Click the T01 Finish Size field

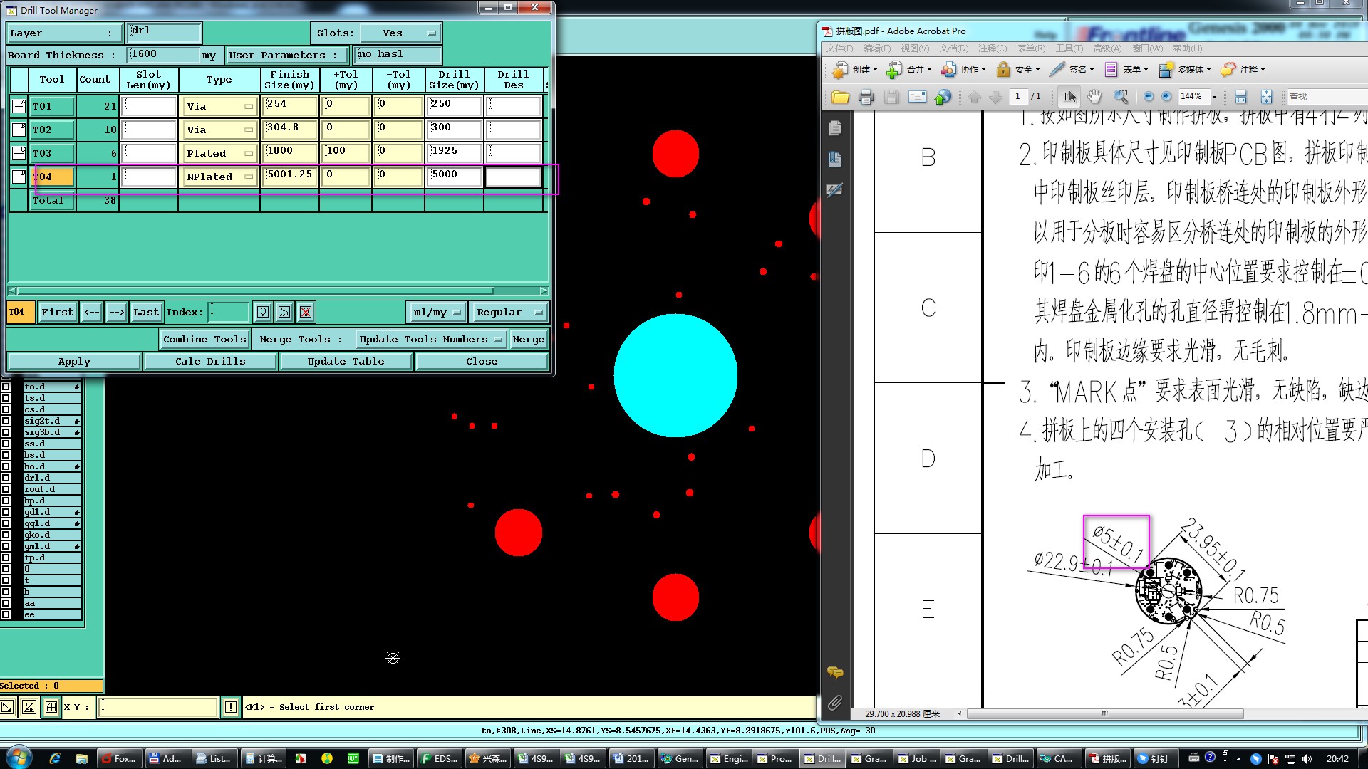click(x=289, y=105)
